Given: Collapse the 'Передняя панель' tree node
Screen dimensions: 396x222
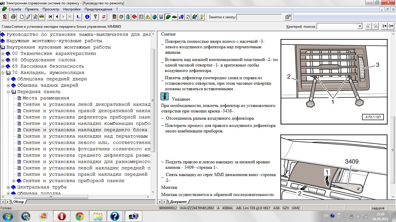Looking at the screenshot, I should [x=8, y=92].
